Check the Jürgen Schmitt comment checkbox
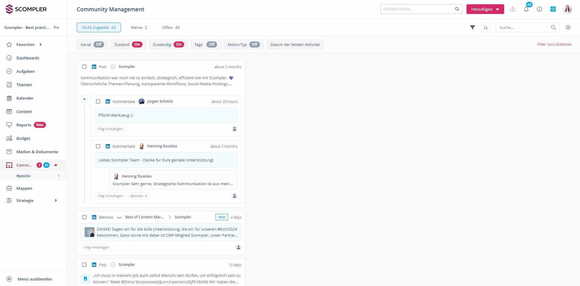The width and height of the screenshot is (580, 286). (x=98, y=101)
